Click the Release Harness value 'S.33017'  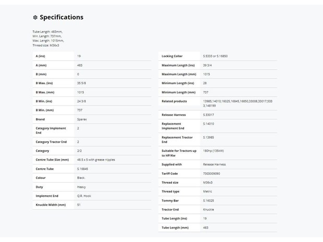click(208, 115)
